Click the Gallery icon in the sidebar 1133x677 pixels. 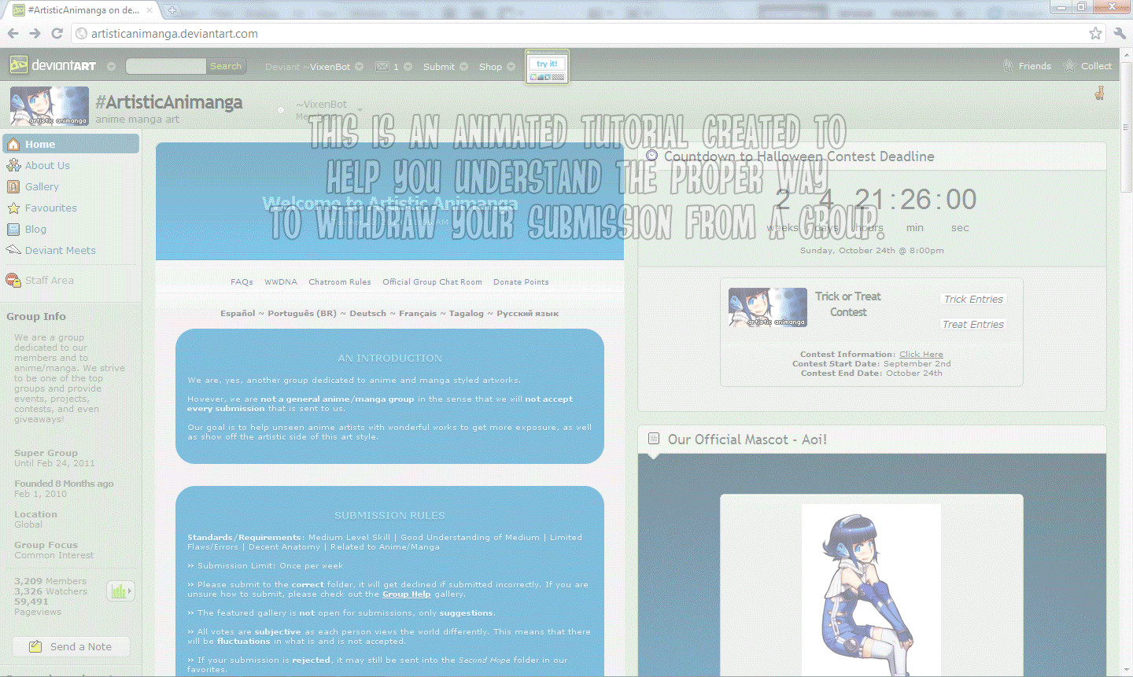13,186
